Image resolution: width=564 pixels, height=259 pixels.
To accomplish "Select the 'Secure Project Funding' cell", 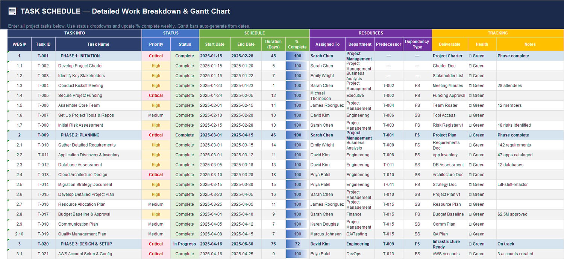I will coord(99,96).
